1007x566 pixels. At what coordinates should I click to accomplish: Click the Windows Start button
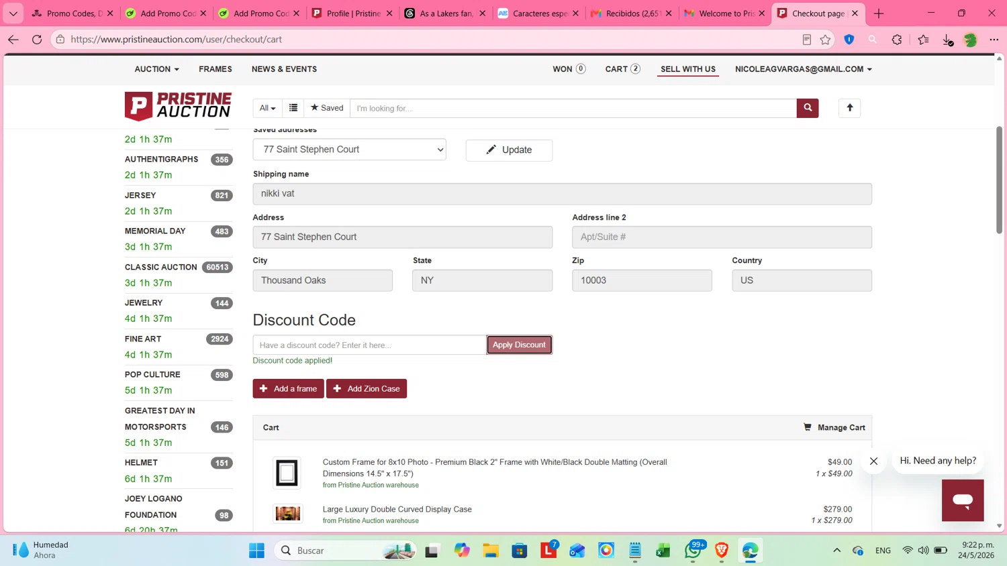click(x=256, y=551)
